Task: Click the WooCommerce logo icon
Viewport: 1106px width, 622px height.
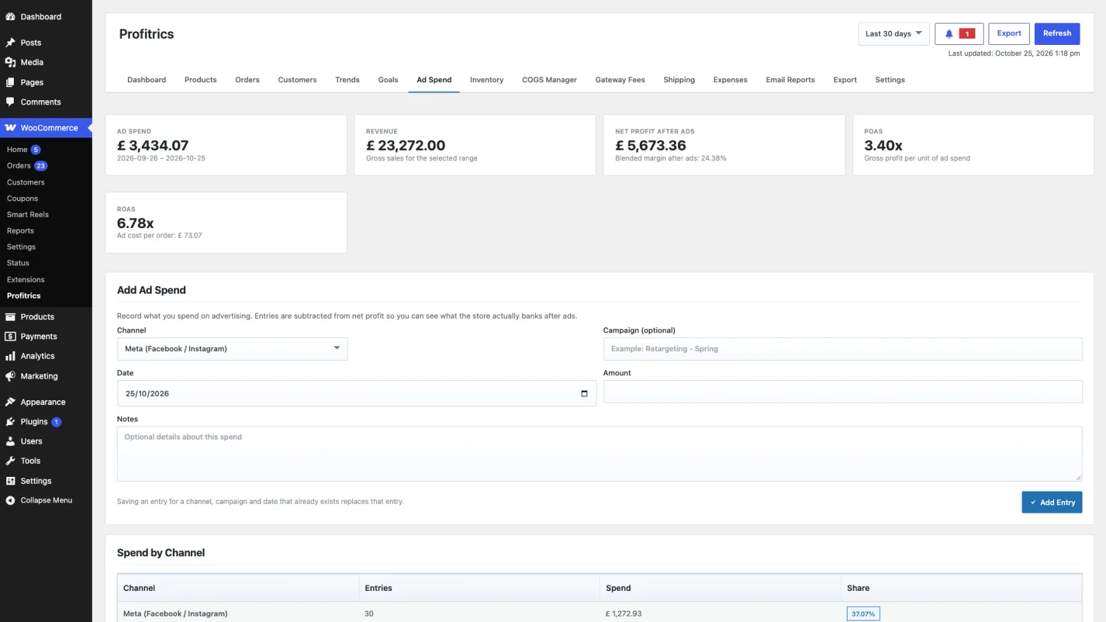Action: coord(10,128)
